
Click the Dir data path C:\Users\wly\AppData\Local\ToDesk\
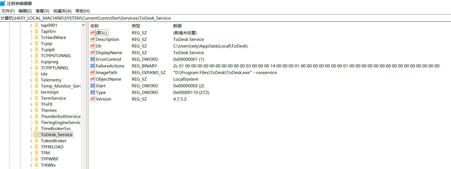click(211, 46)
